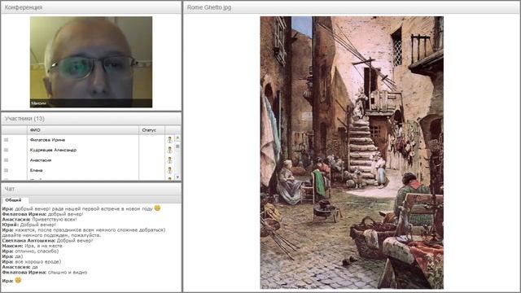Toggle the grey square beside Елена
The image size is (521, 293).
coord(6,170)
